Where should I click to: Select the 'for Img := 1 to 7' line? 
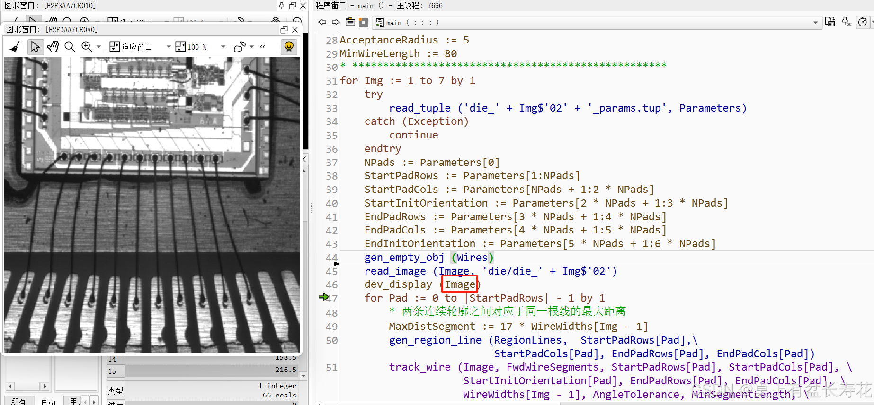coord(408,81)
